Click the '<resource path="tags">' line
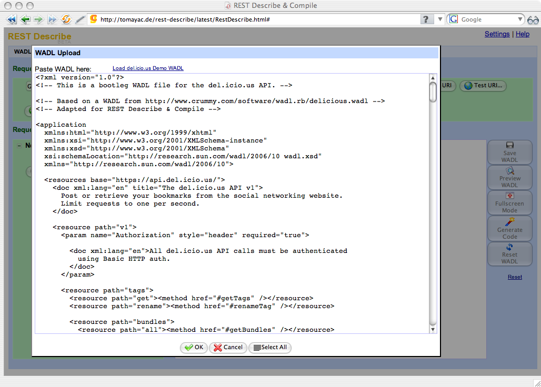Screen dimensions: 541x387 (107, 290)
